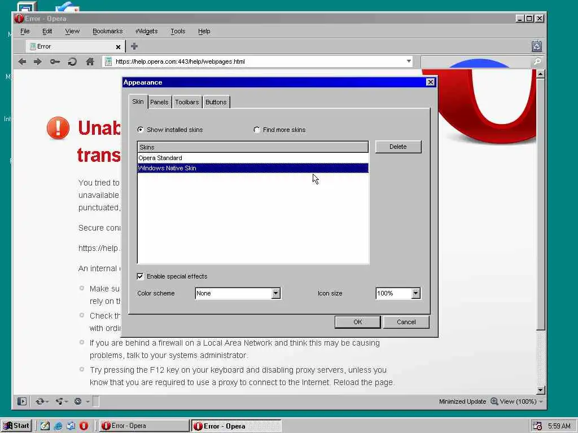Open closed tabs trash can icon
This screenshot has height=433, width=578.
(x=537, y=46)
